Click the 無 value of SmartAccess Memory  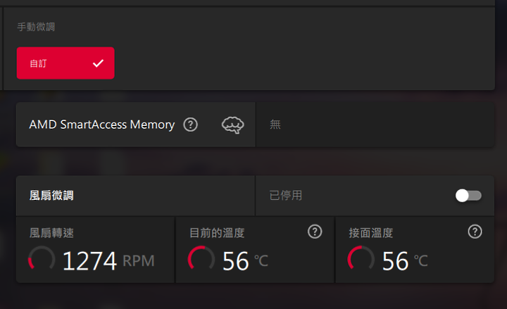click(x=275, y=125)
